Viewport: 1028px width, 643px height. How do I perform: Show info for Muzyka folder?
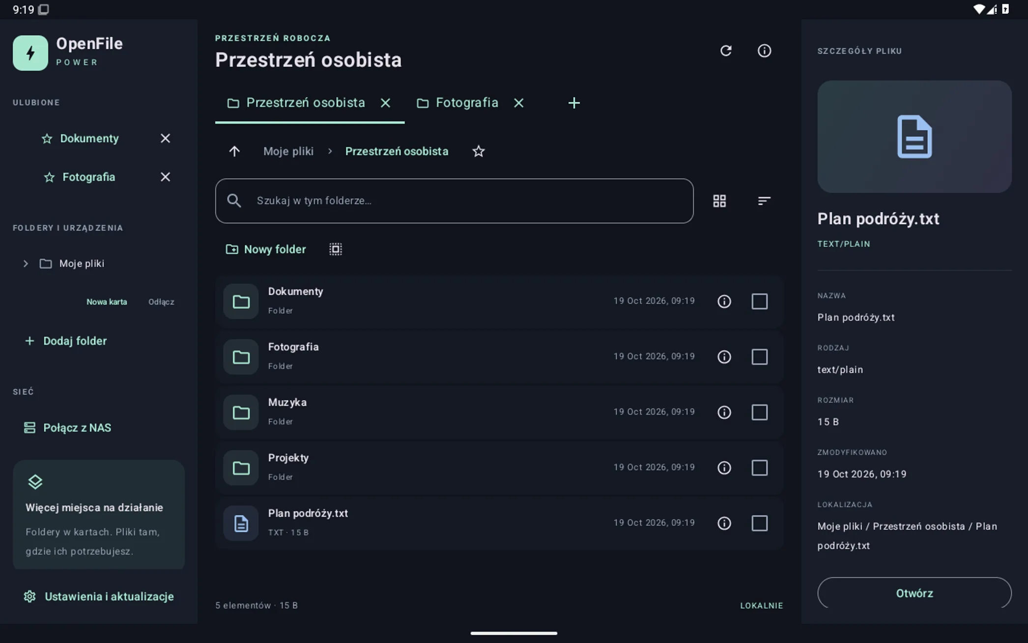(x=724, y=412)
